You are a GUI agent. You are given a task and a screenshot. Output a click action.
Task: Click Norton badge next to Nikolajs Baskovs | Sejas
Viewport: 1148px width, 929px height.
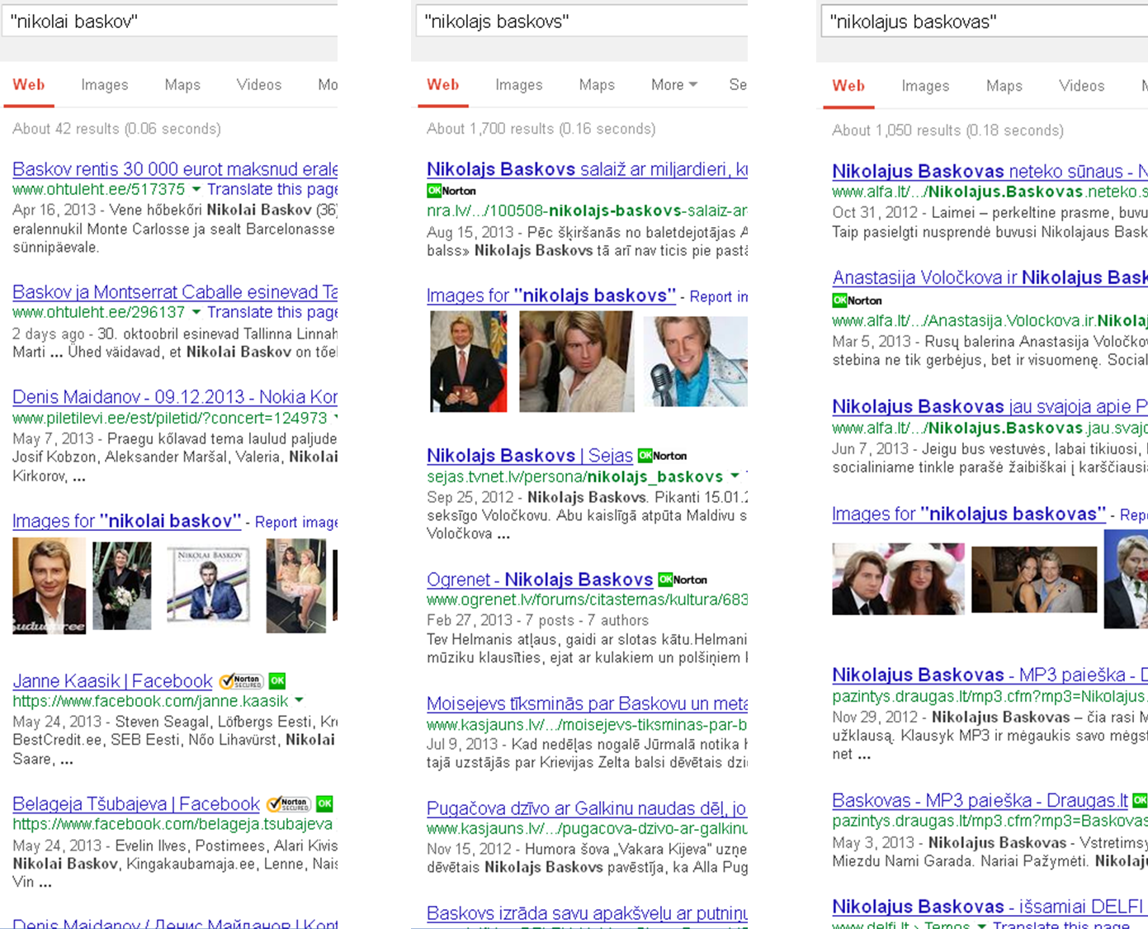point(663,456)
